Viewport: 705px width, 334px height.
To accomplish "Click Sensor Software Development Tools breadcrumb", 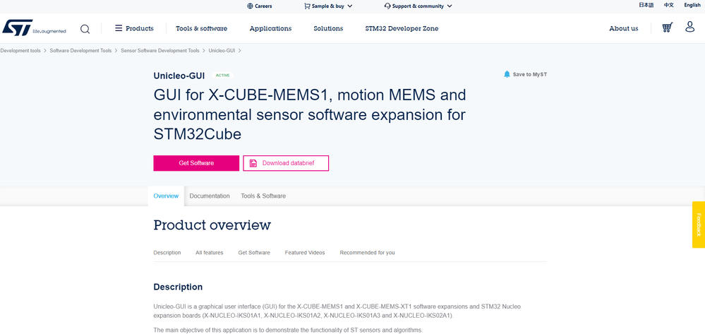I will click(160, 51).
